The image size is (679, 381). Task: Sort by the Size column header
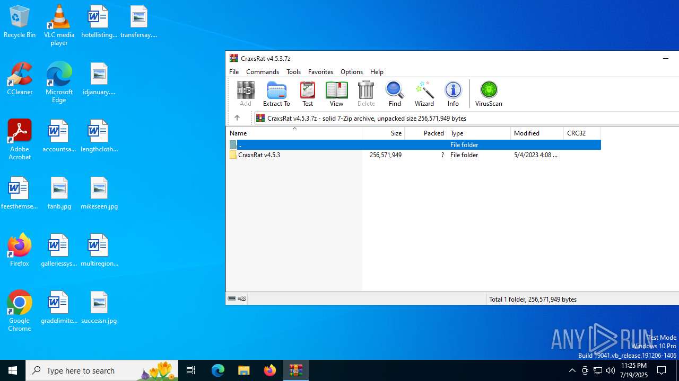(x=384, y=133)
